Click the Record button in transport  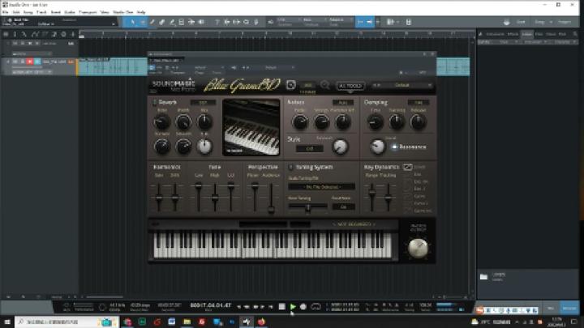tap(303, 307)
